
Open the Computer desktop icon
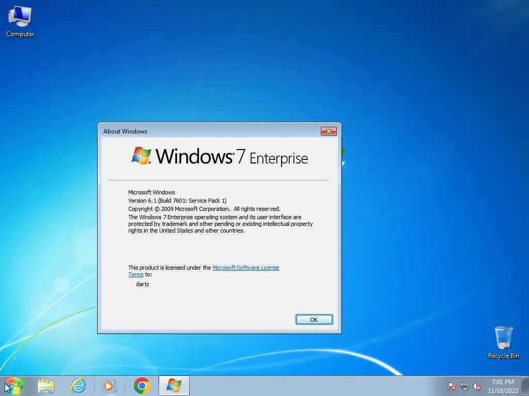click(x=20, y=22)
